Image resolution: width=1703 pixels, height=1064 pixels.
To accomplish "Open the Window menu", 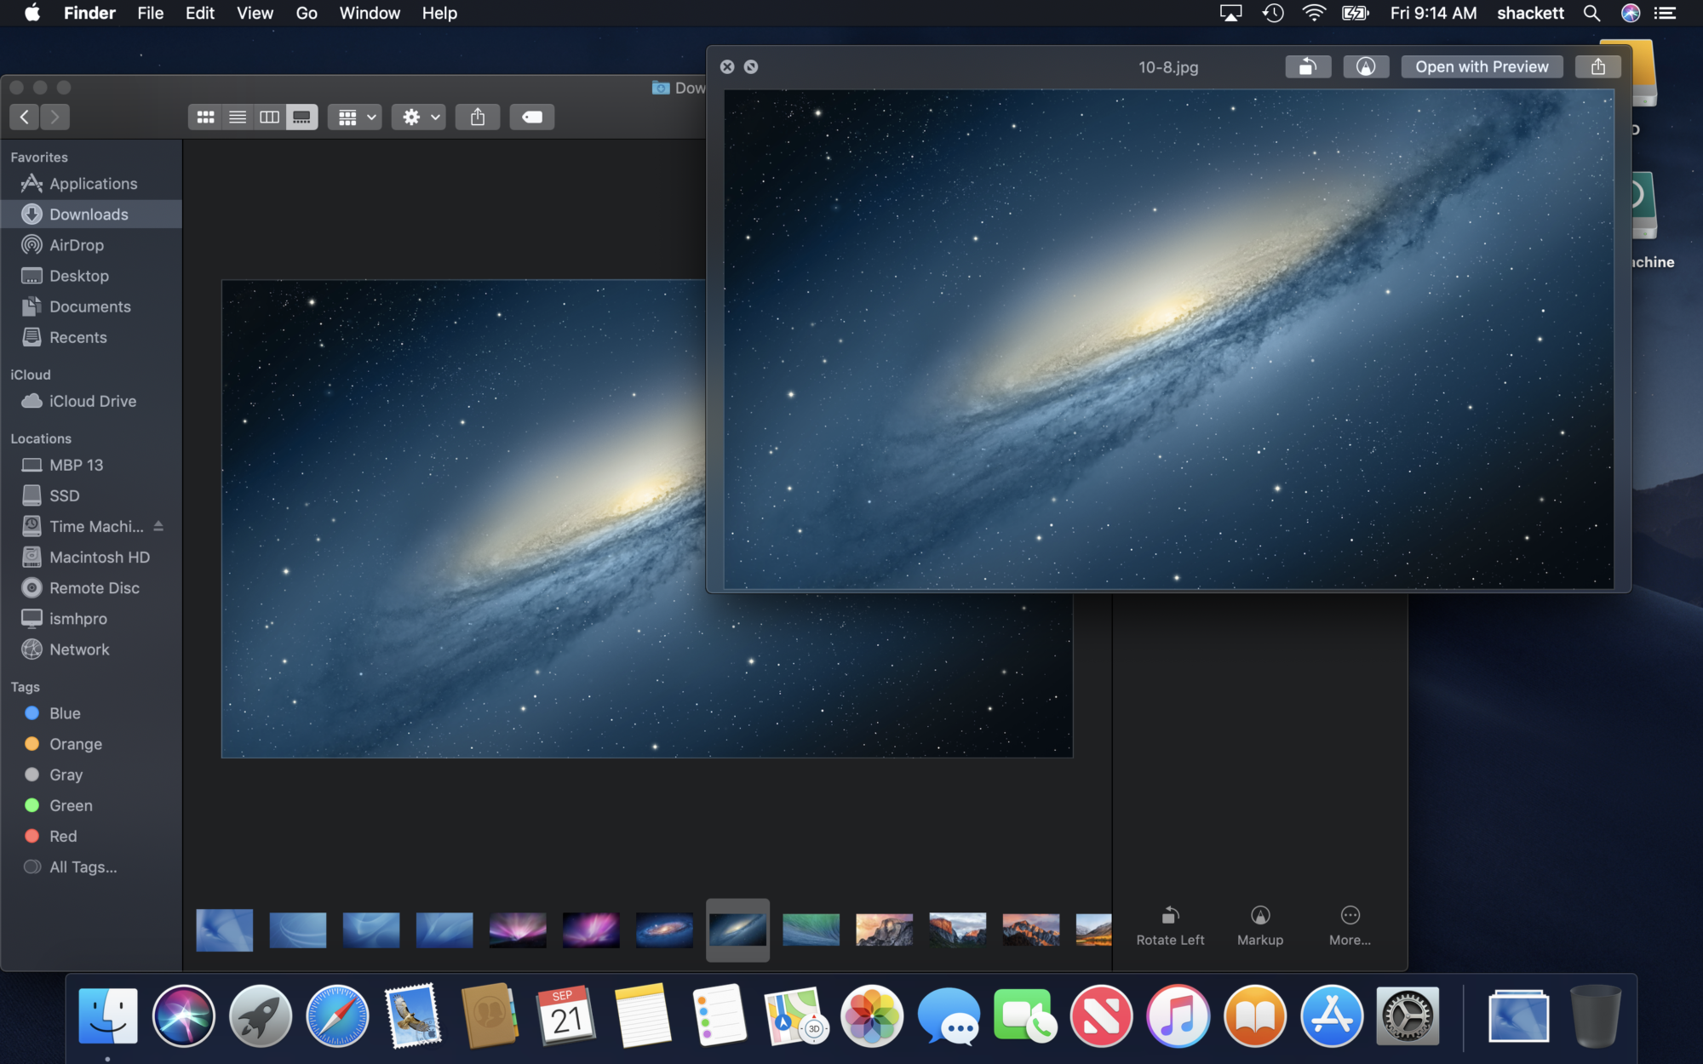I will coord(369,13).
